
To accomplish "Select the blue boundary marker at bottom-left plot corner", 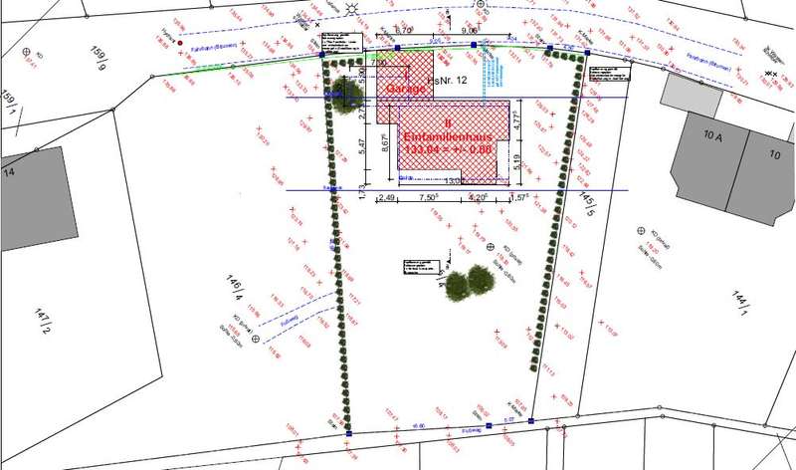I will click(x=348, y=433).
